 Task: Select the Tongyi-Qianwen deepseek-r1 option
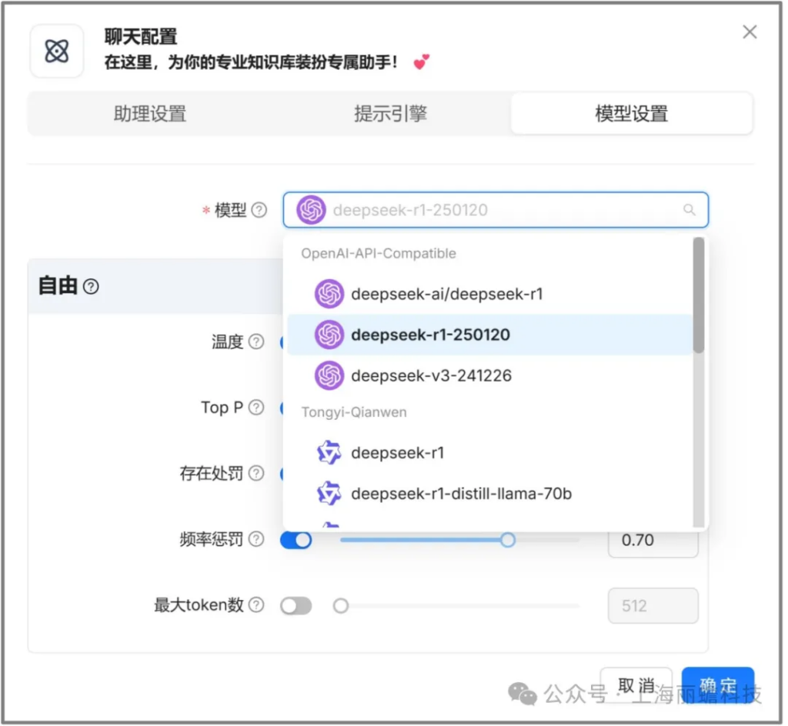click(490, 453)
